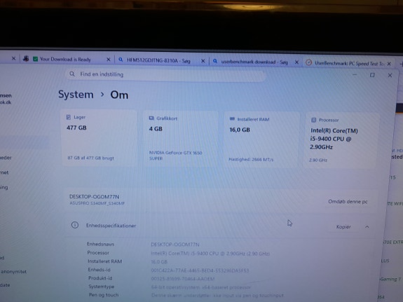This screenshot has height=302, width=403.
Task: Click the UserBenchmark tab favicon
Action: coord(308,62)
